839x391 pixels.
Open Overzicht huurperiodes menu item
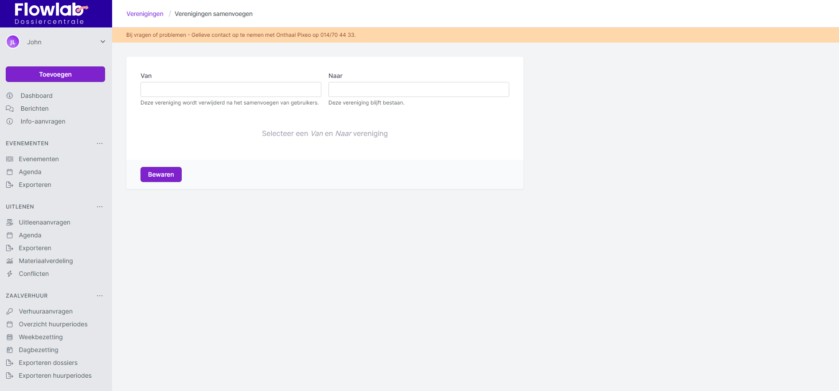coord(53,324)
